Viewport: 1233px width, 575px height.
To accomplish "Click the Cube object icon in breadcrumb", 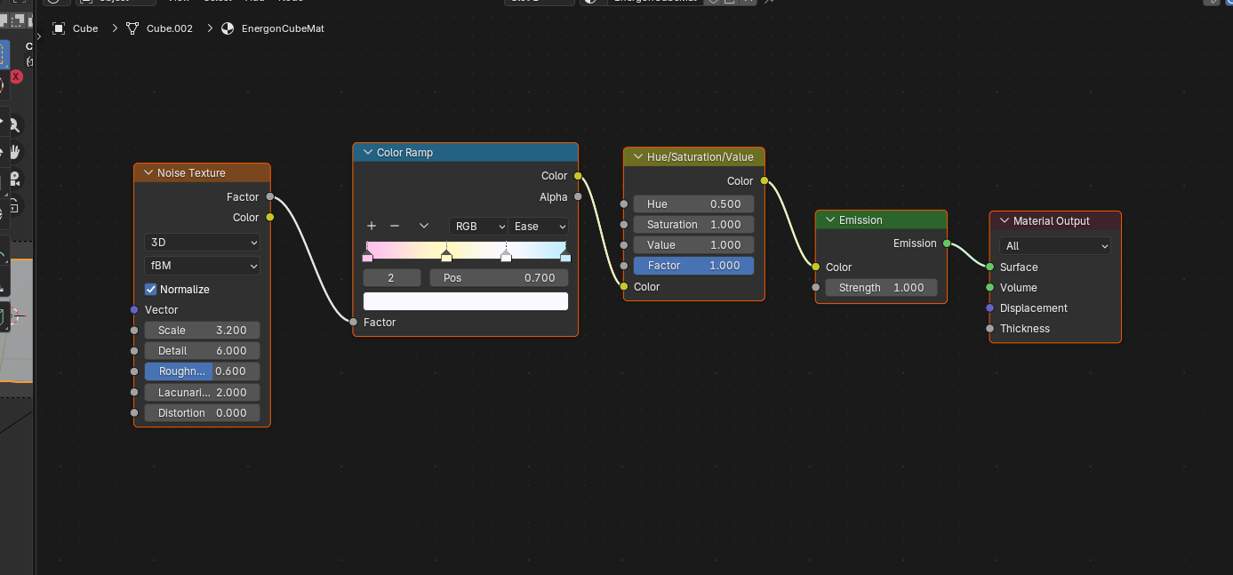I will click(x=59, y=28).
